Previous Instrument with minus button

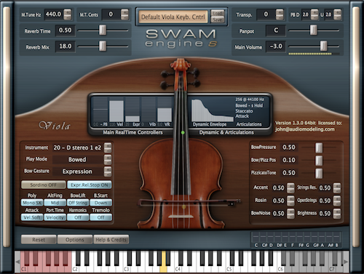pos(108,150)
